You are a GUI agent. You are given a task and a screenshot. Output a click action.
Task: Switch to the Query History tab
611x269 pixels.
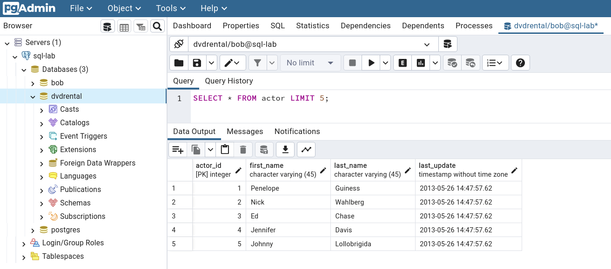click(228, 81)
